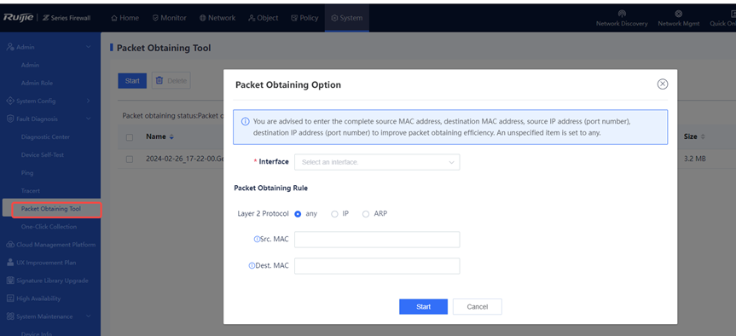The height and width of the screenshot is (336, 736).
Task: Switch to the Policy top menu
Action: click(304, 18)
